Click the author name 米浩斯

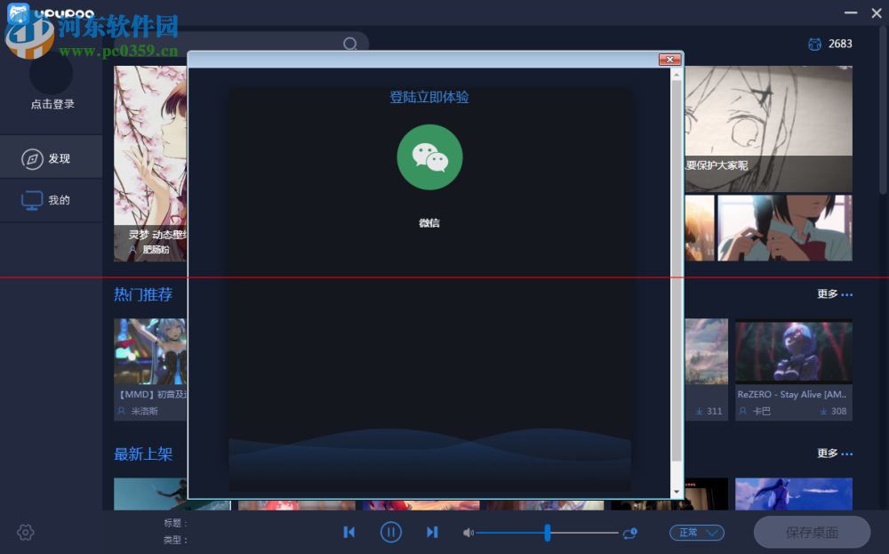coord(145,411)
